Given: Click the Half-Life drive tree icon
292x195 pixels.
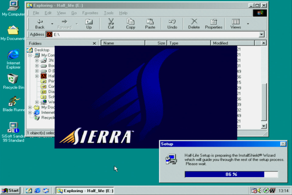Looking at the screenshot, I should pyautogui.click(x=43, y=76).
